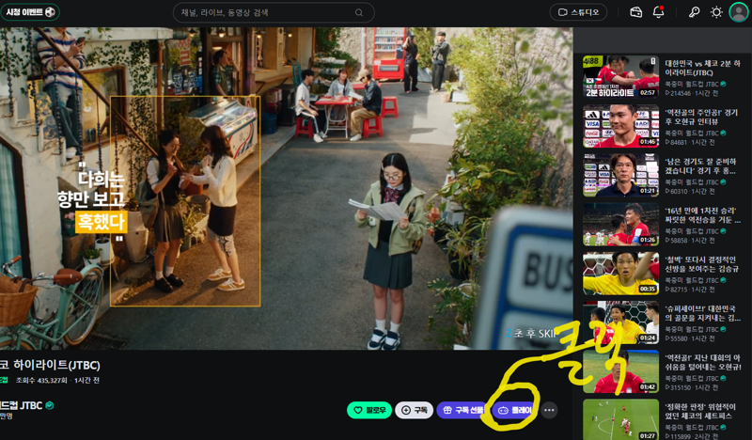Open thumbnail for 대한민국 vs 체코 2분 하이라이트

click(x=620, y=76)
